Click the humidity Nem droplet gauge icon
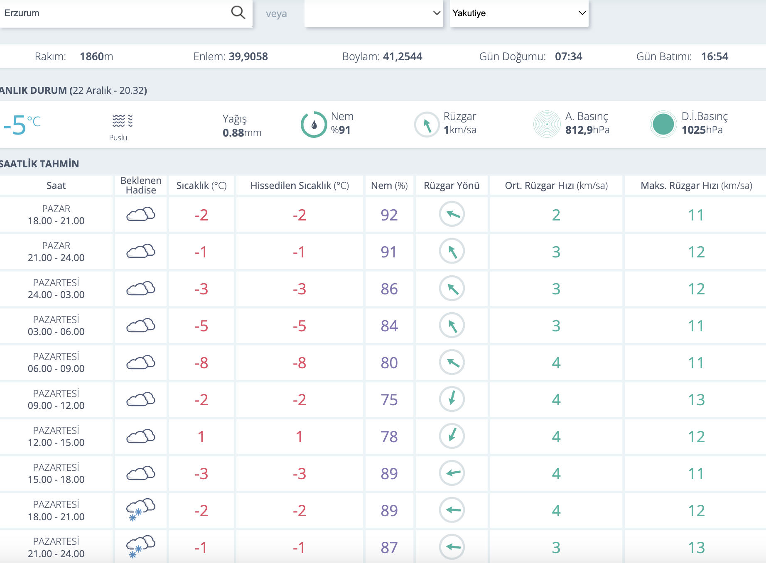Viewport: 766px width, 563px height. pyautogui.click(x=314, y=125)
